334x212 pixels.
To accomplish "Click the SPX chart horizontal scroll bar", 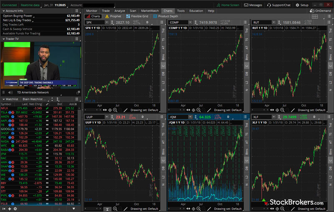I will 93,110.
